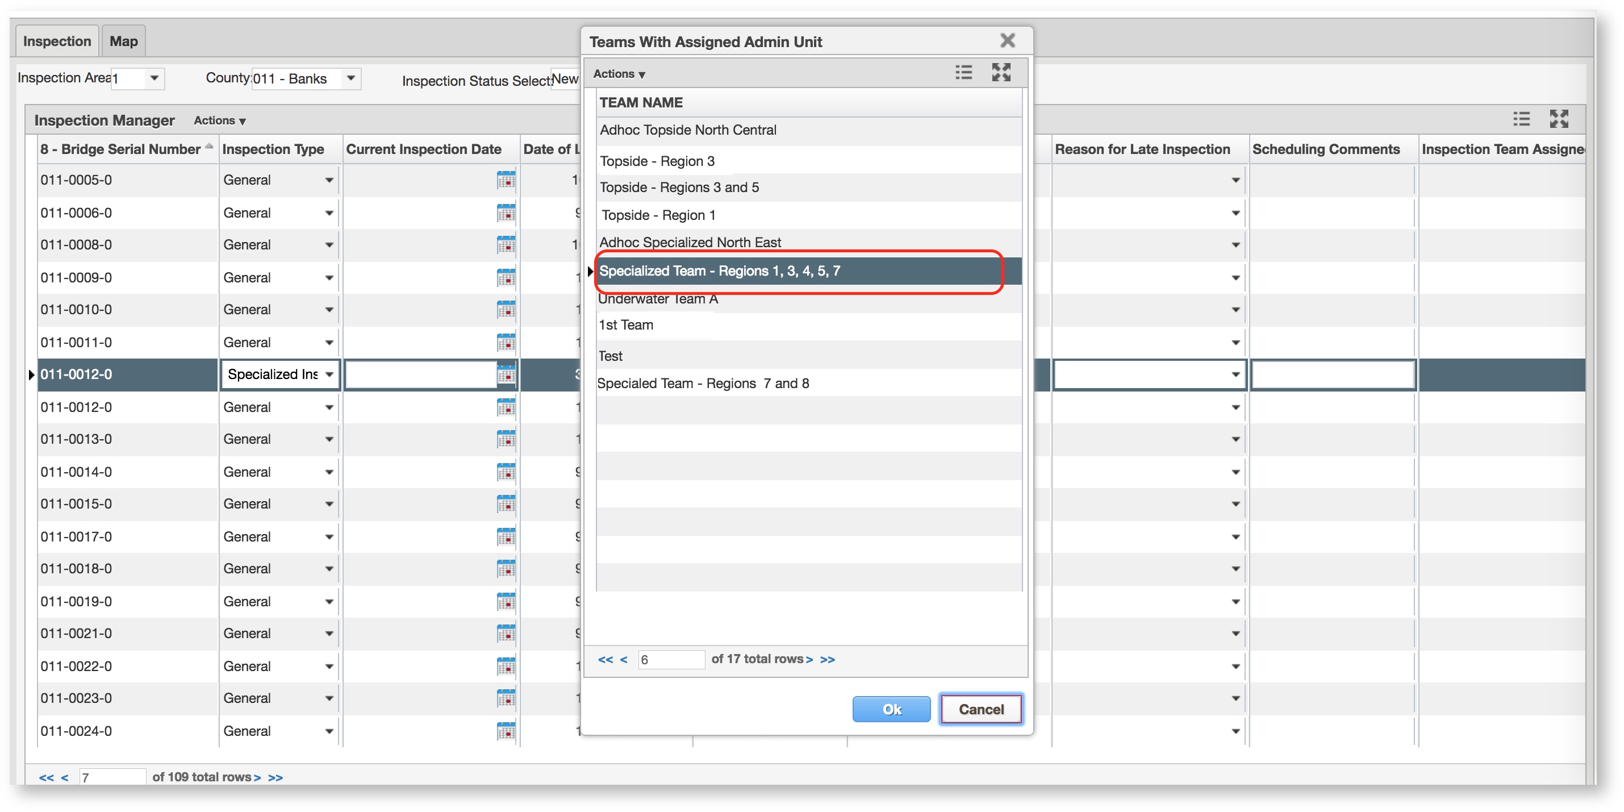This screenshot has height=812, width=1624.
Task: Sort by Bridge Serial Number arrow
Action: 208,146
